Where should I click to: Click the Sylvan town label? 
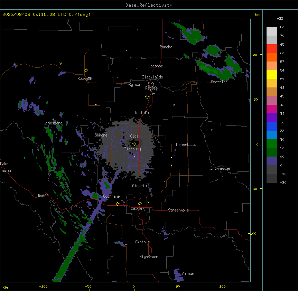pyautogui.click(x=135, y=85)
